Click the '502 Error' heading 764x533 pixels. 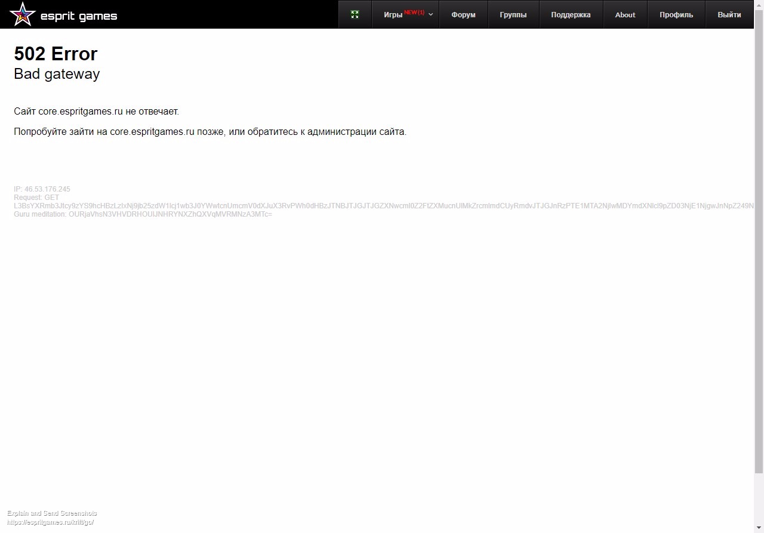56,54
